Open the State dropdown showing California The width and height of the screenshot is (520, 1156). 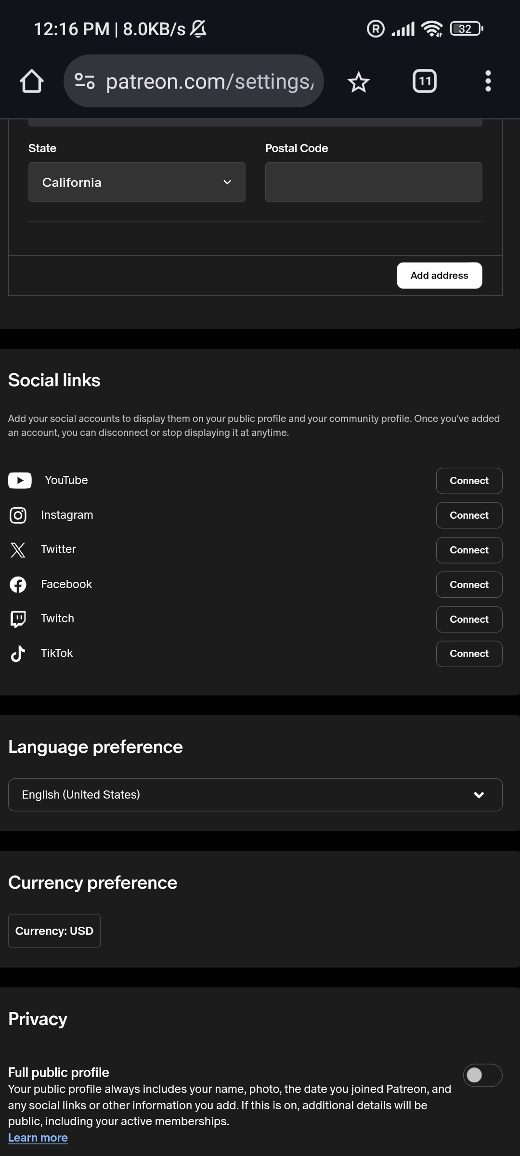137,182
